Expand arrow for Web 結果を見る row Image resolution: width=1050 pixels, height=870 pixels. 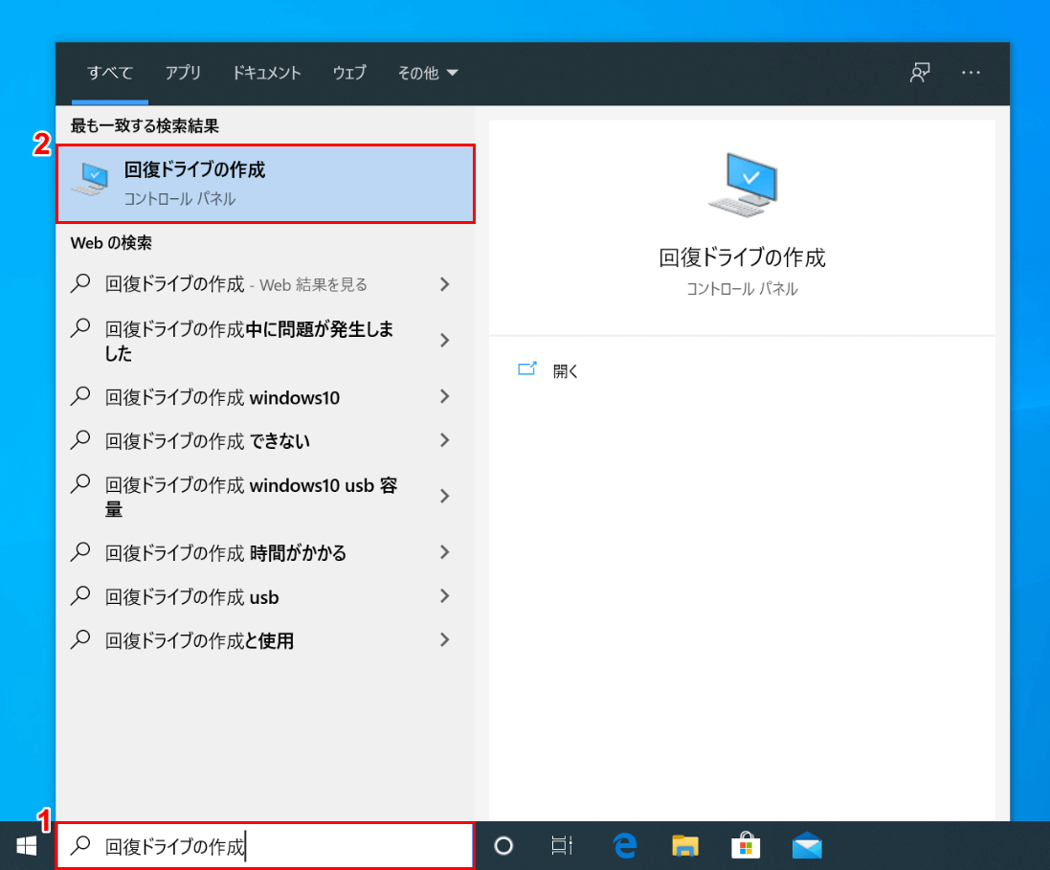pos(445,284)
